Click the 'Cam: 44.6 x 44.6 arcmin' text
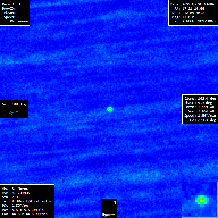The height and width of the screenshot is (218, 218). point(25,214)
